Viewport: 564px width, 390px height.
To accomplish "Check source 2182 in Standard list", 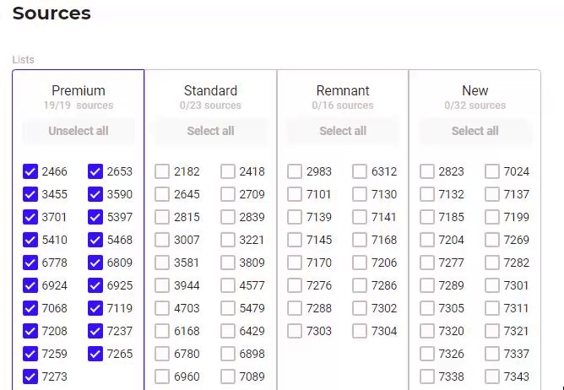I will click(x=162, y=171).
